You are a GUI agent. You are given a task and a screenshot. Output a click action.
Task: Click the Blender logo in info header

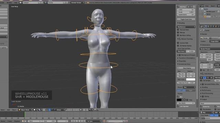88,3
